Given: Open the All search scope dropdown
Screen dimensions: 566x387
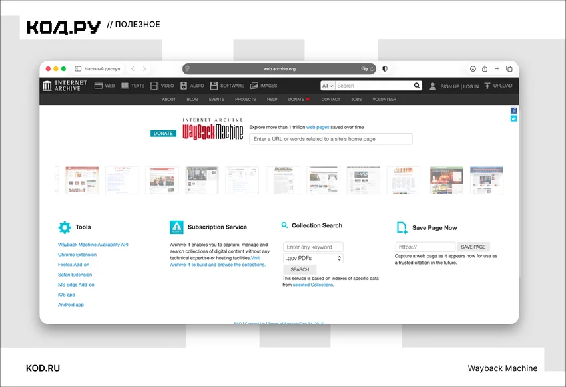Looking at the screenshot, I should pyautogui.click(x=328, y=86).
